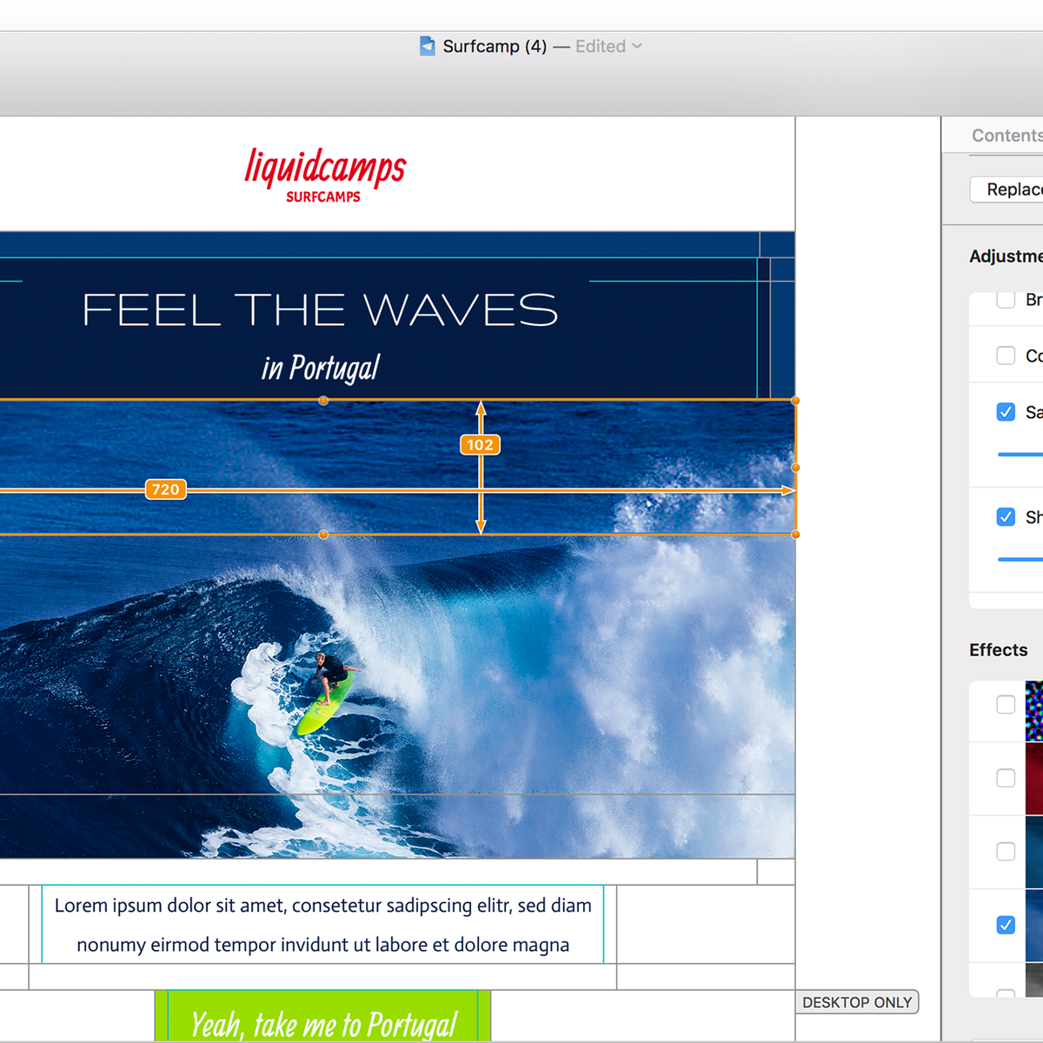Click the Saturation slider track

pos(1021,454)
